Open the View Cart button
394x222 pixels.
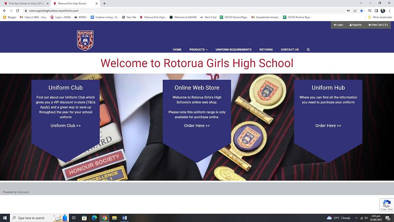377,25
